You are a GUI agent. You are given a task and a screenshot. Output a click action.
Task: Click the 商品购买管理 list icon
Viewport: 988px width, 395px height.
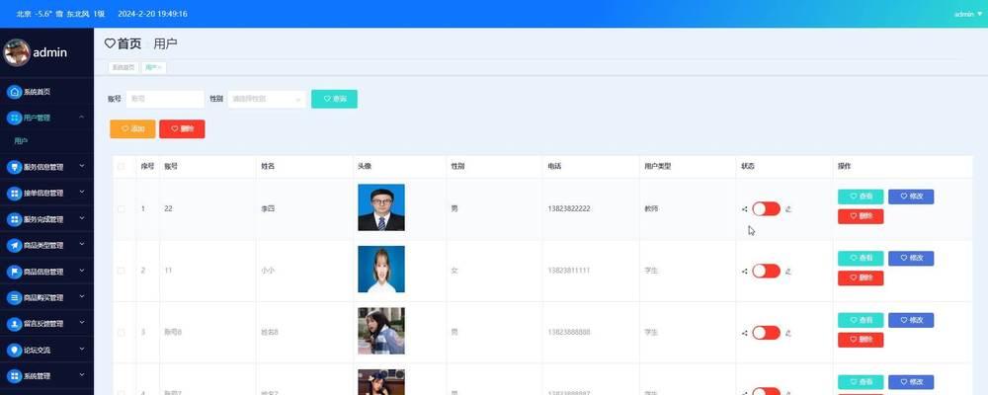pyautogui.click(x=15, y=297)
